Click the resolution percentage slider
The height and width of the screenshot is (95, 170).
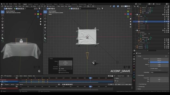[x=159, y=62]
